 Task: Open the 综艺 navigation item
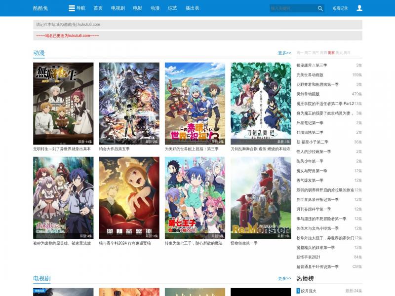[172, 8]
